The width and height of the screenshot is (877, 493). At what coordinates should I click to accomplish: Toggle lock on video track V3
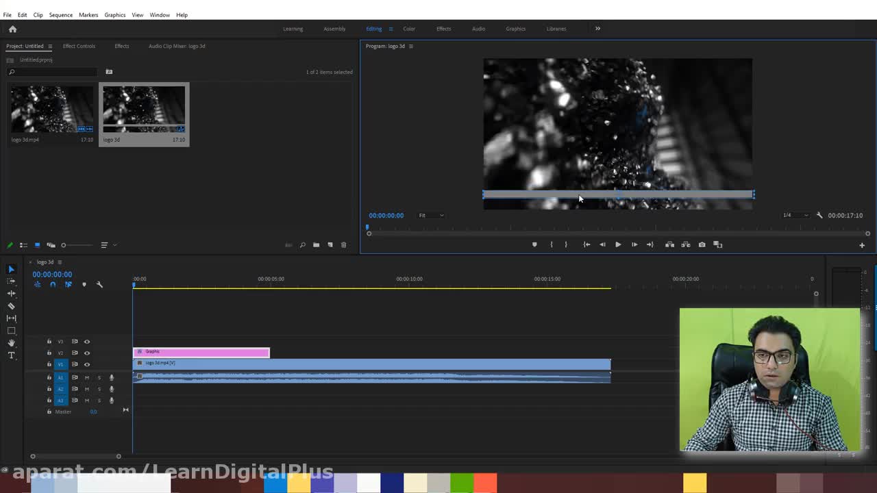point(49,342)
